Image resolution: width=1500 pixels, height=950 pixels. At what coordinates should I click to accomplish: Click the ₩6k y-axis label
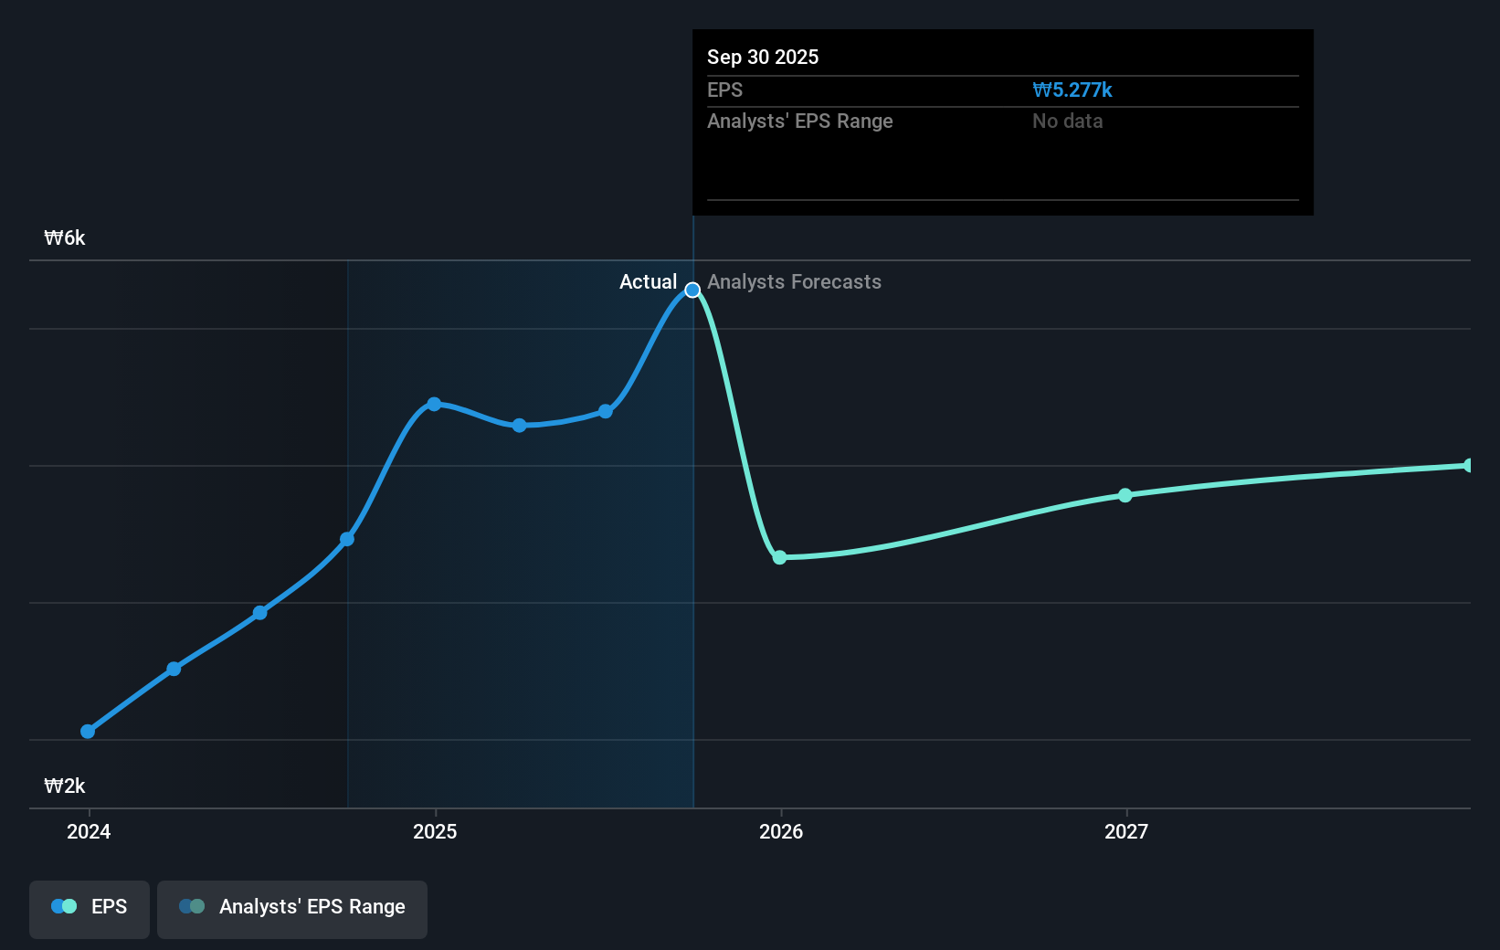65,237
